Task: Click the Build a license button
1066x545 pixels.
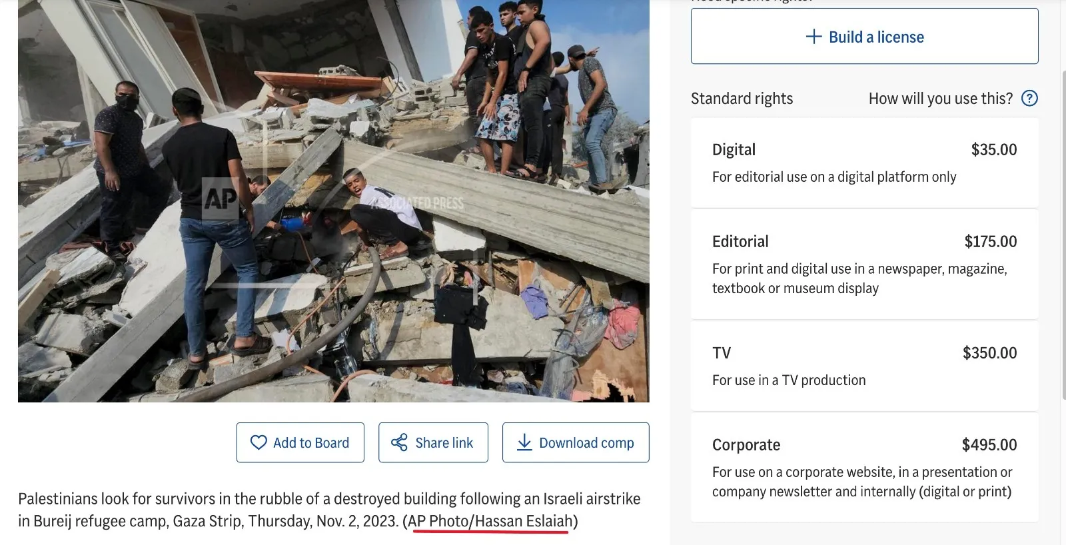Action: click(x=864, y=36)
